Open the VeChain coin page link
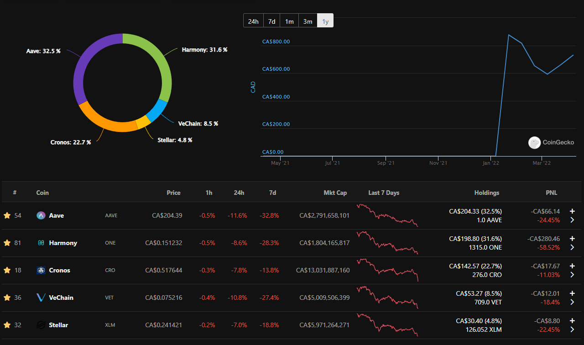The width and height of the screenshot is (584, 345). coord(61,298)
